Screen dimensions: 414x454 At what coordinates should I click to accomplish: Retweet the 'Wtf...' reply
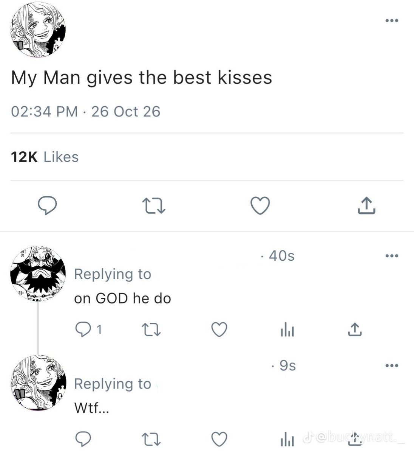(x=151, y=439)
